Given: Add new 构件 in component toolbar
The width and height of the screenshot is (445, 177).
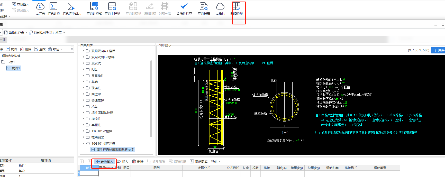Looking at the screenshot, I should coord(12,49).
